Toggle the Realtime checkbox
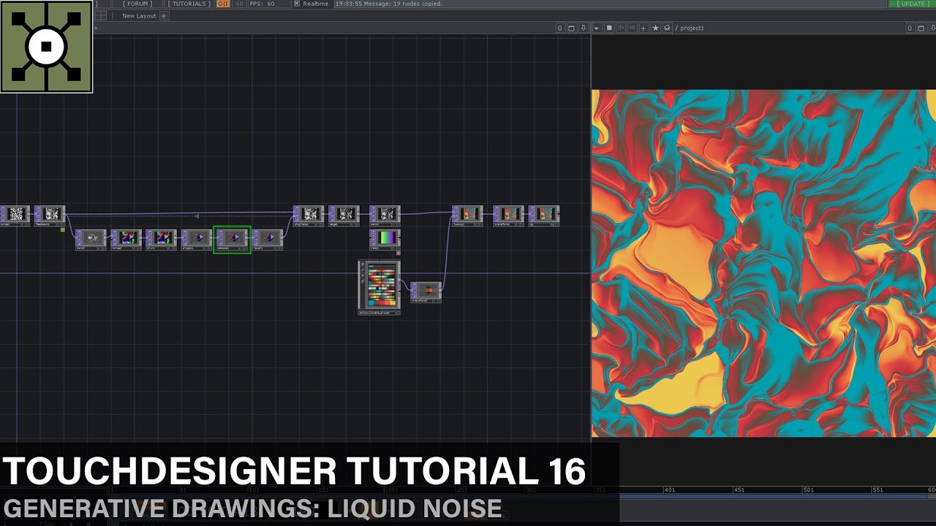Screen dimensions: 936x526 [x=297, y=4]
